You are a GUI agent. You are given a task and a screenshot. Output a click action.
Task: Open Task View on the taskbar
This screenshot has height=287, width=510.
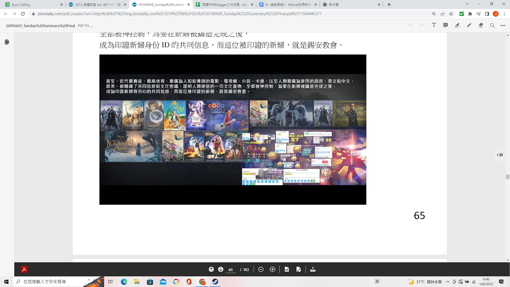coord(110,282)
